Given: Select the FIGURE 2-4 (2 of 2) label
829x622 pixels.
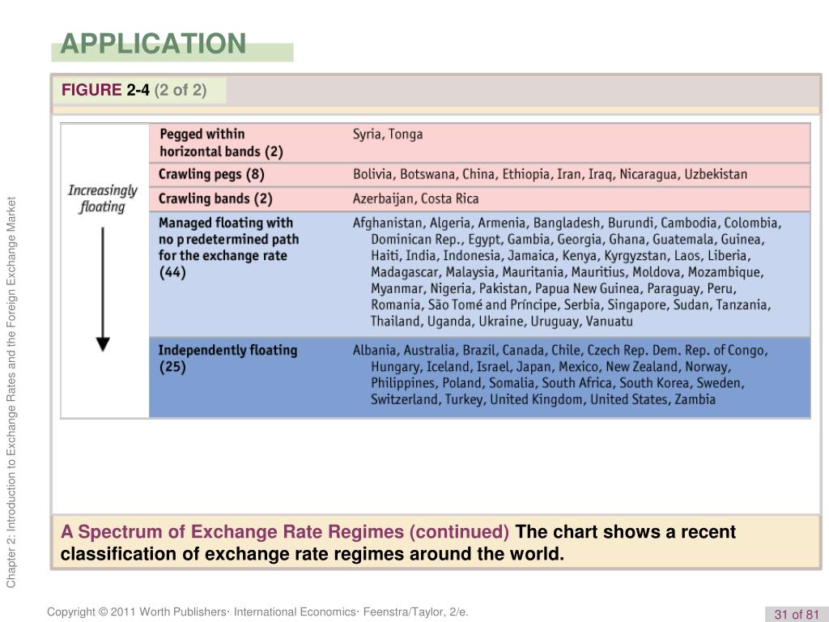Looking at the screenshot, I should 134,90.
